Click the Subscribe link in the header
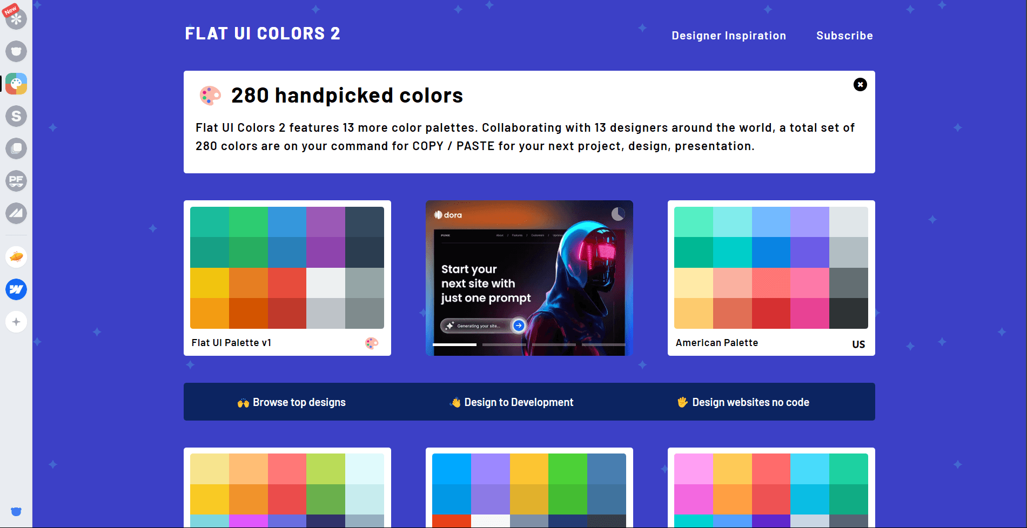The image size is (1027, 528). pyautogui.click(x=844, y=35)
